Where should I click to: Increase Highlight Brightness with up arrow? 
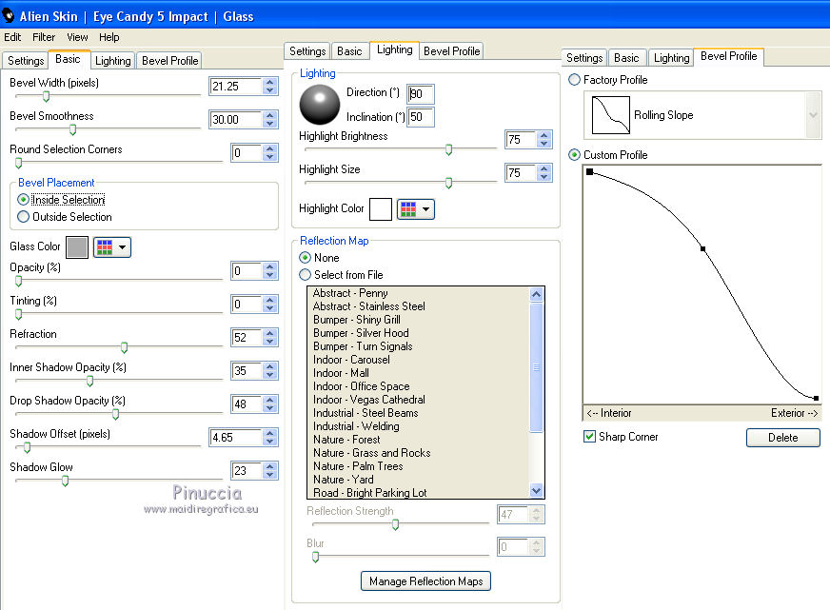point(543,135)
